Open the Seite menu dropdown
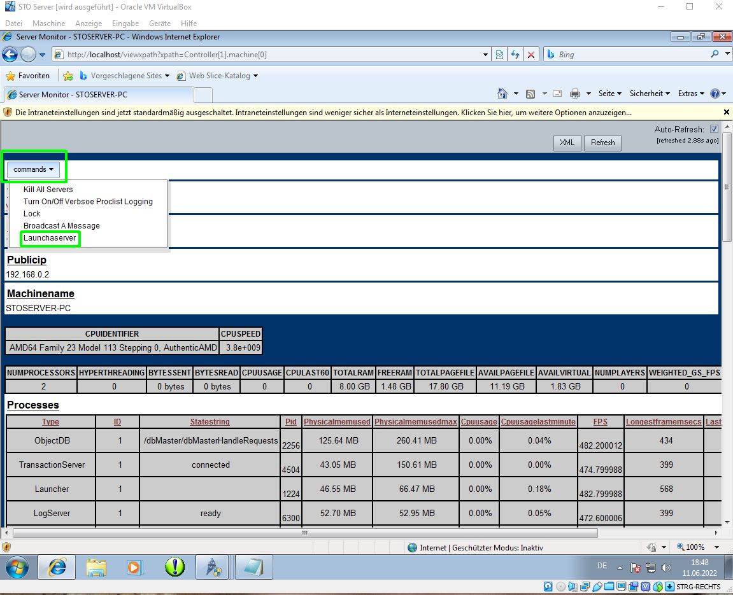733x595 pixels. 610,94
